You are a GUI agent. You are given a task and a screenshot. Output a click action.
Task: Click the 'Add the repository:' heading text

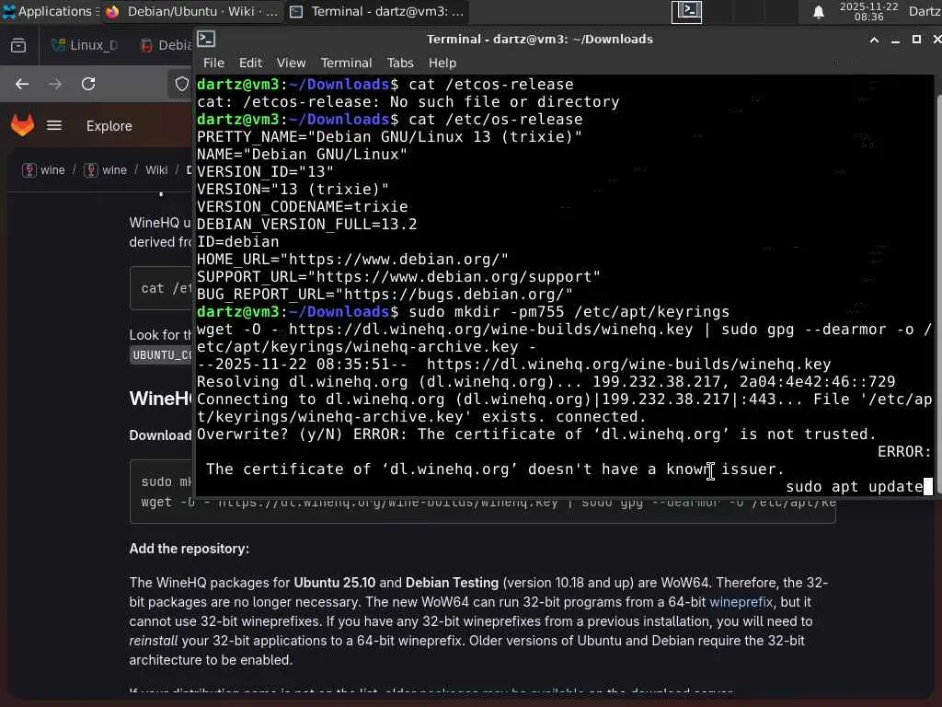tap(190, 549)
